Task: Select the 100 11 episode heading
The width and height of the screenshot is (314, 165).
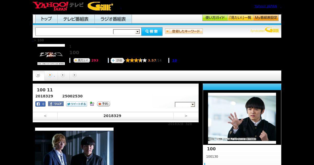Action: point(45,90)
